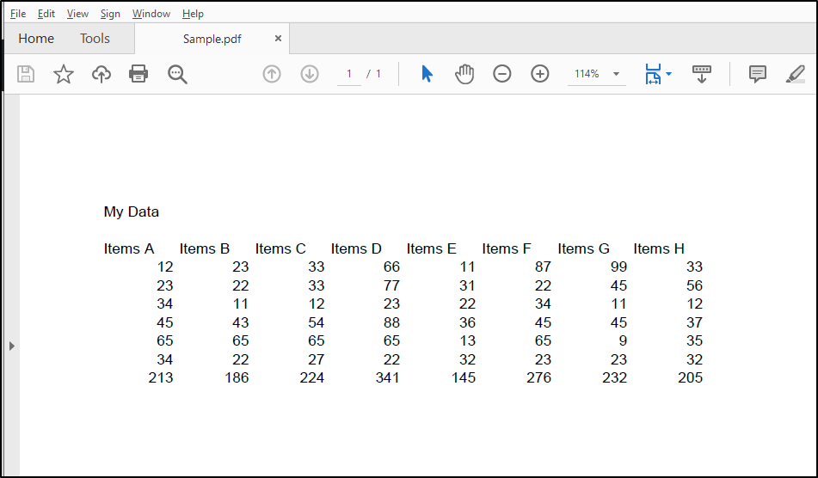
Task: Click the page number input field
Action: click(x=349, y=74)
